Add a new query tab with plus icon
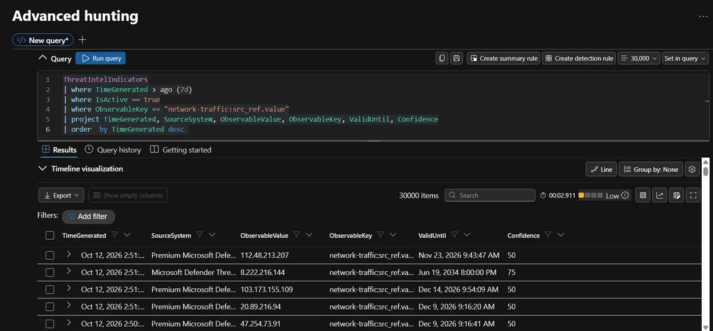This screenshot has width=713, height=331. coord(83,40)
